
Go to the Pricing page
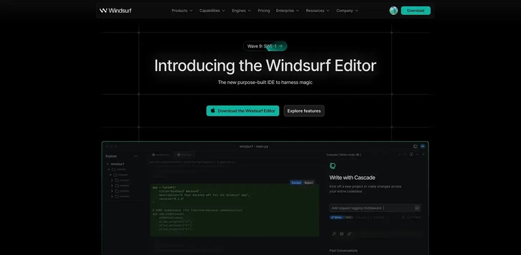264,10
